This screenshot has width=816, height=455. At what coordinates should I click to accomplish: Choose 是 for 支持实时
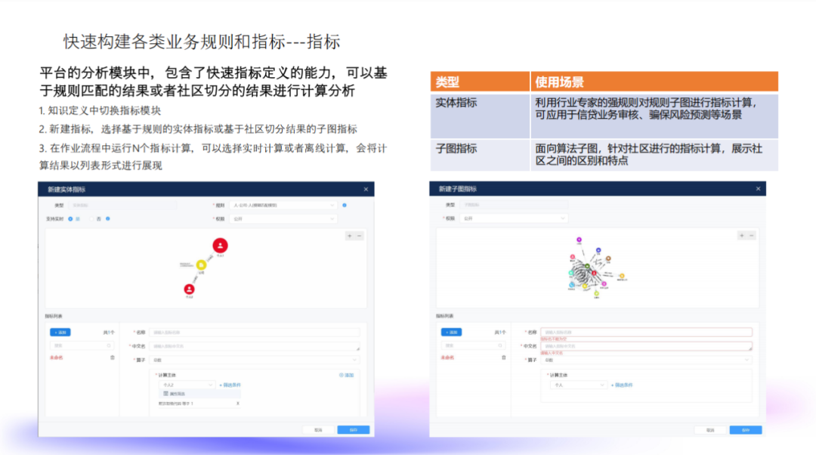click(70, 218)
